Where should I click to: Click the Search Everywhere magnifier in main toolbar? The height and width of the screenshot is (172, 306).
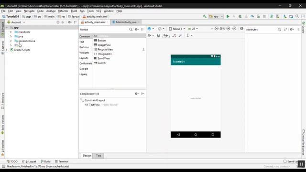297,17
